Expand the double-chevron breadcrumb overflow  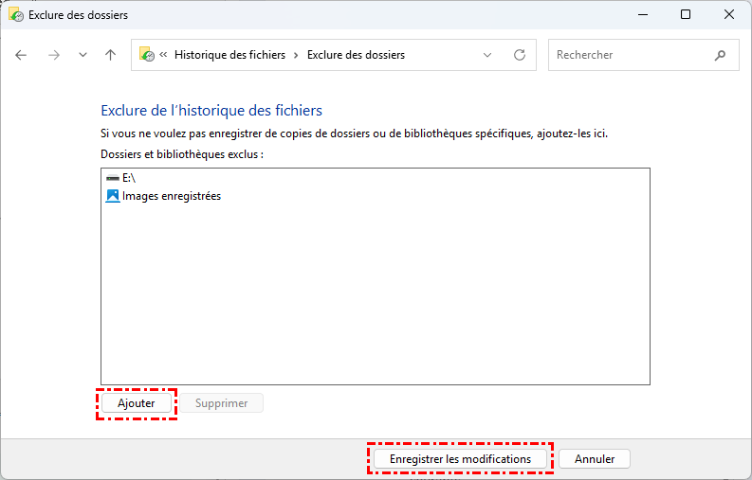click(164, 55)
